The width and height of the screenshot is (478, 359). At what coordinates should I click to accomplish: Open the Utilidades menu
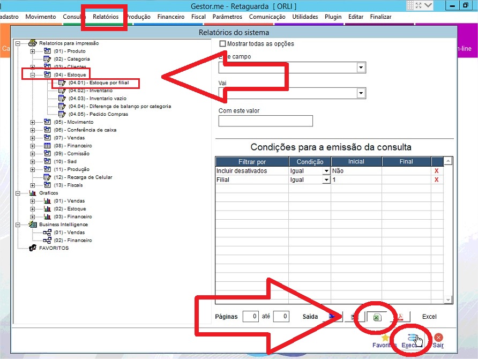[305, 17]
